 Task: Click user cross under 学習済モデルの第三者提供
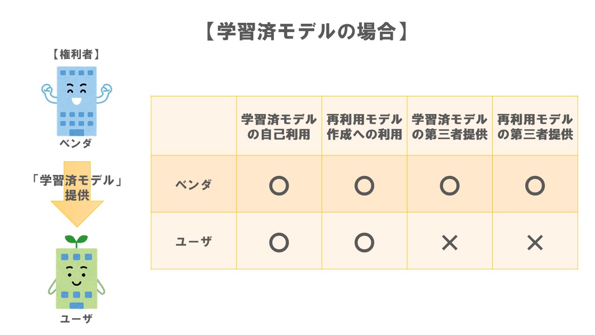pos(450,242)
